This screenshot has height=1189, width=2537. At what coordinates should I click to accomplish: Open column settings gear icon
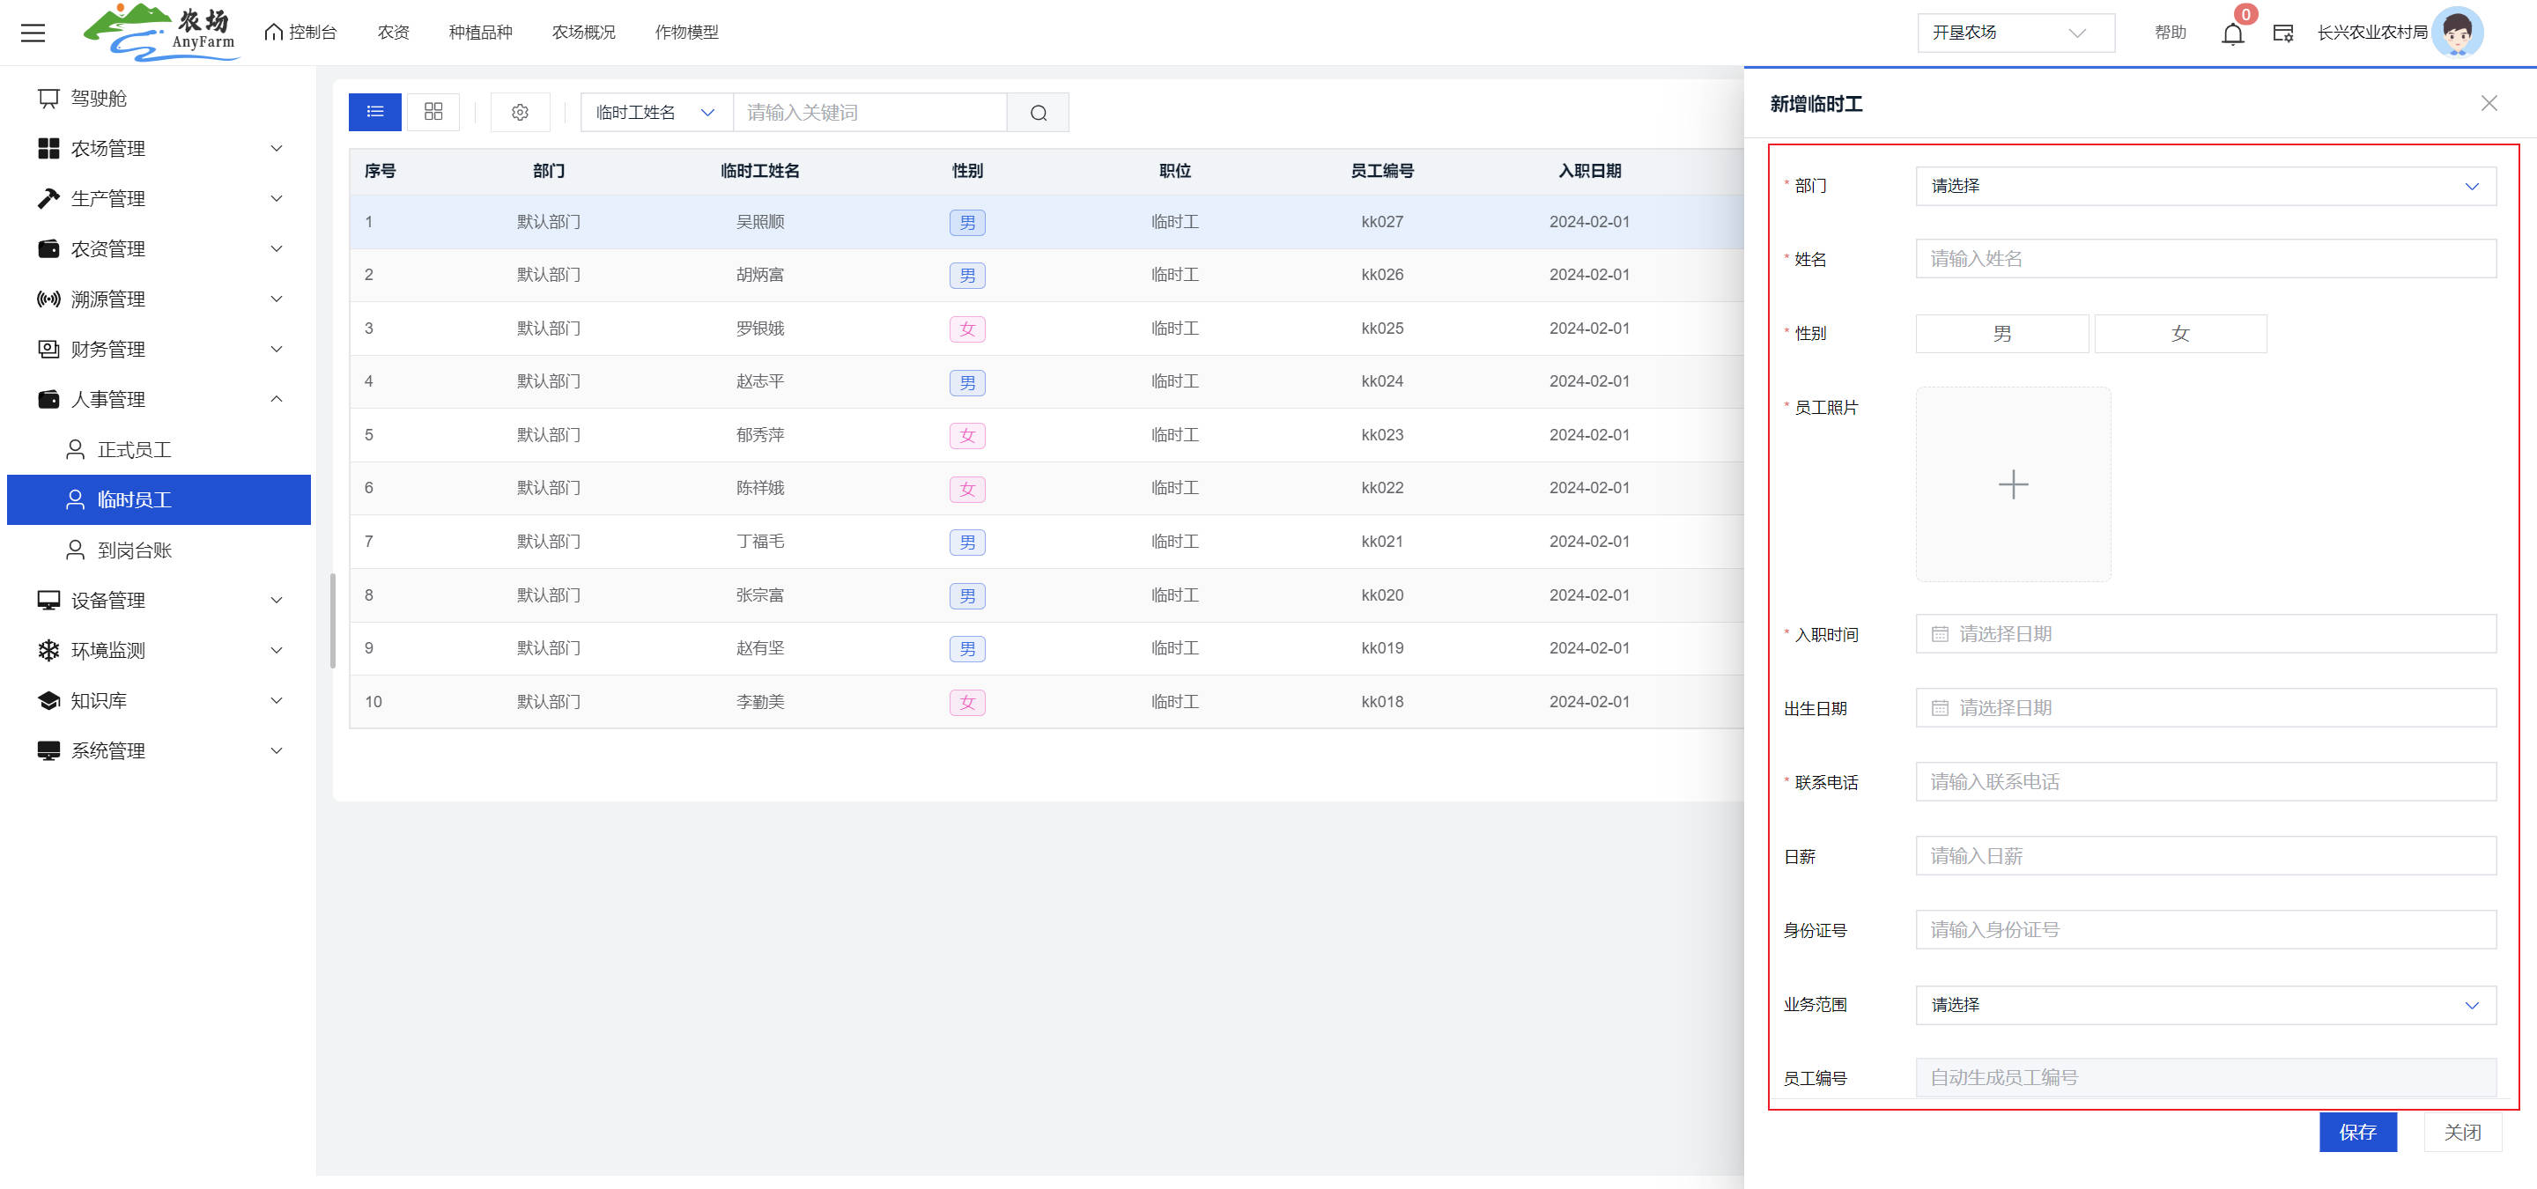click(x=520, y=112)
